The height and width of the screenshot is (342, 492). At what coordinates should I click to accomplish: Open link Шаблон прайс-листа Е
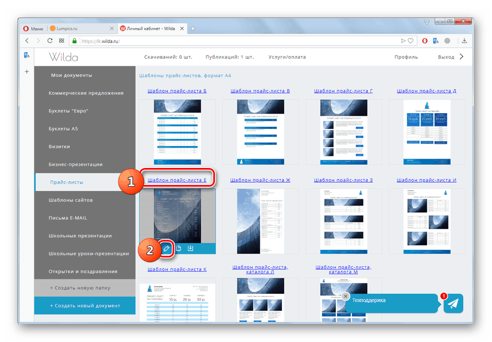point(177,180)
